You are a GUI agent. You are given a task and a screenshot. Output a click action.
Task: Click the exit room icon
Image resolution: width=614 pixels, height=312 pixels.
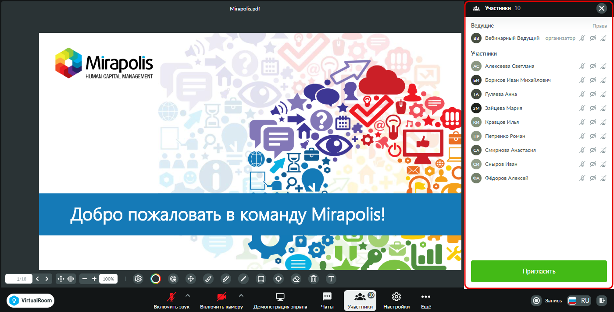[x=602, y=301]
